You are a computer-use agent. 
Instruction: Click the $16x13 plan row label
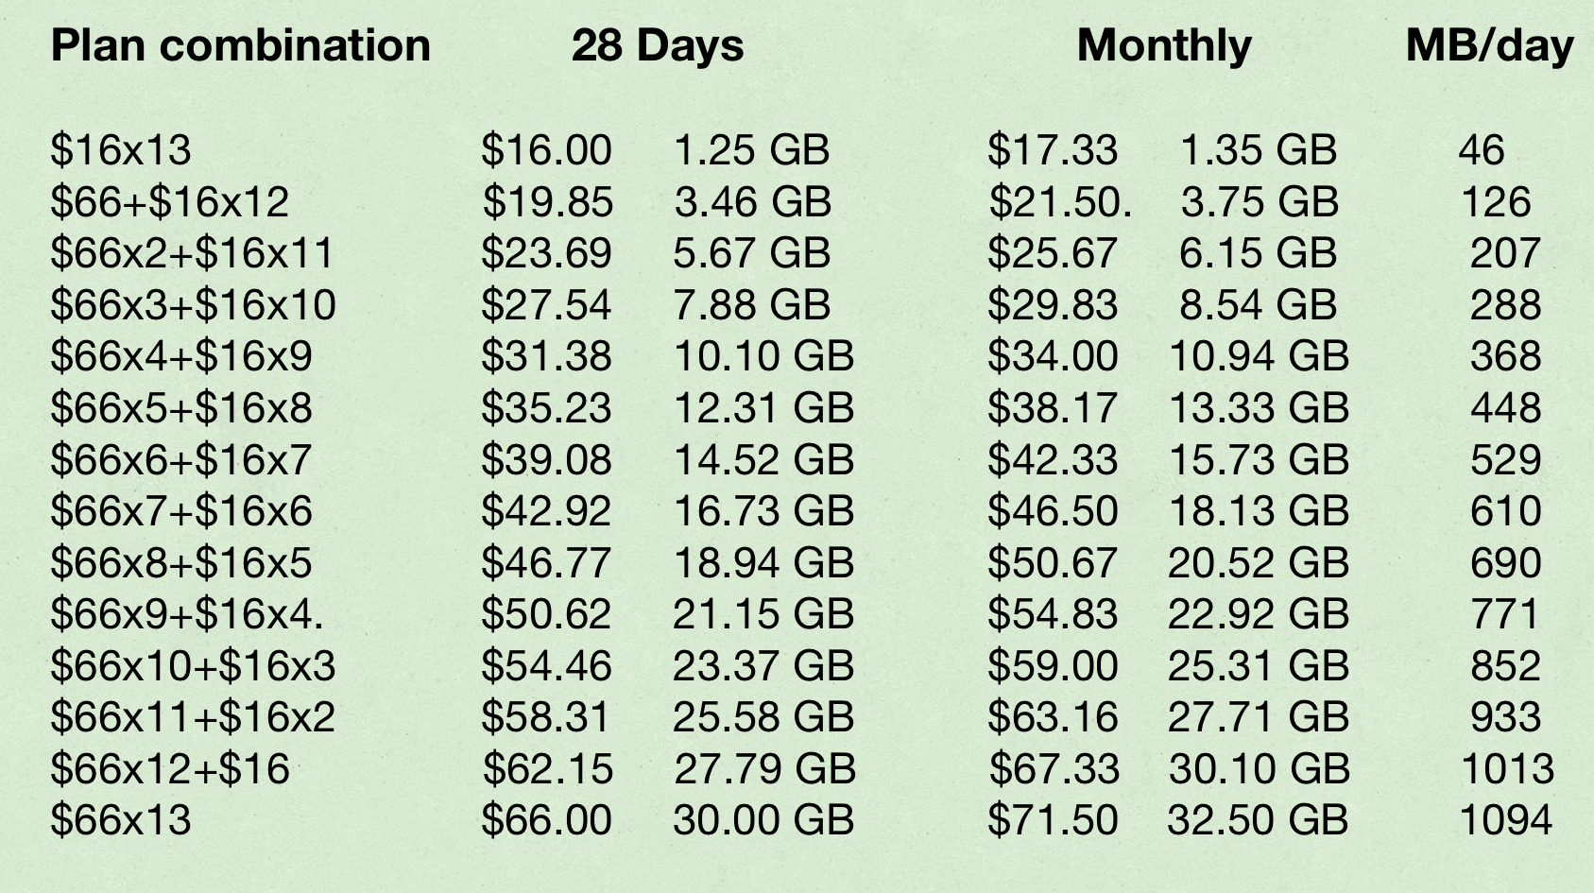121,150
